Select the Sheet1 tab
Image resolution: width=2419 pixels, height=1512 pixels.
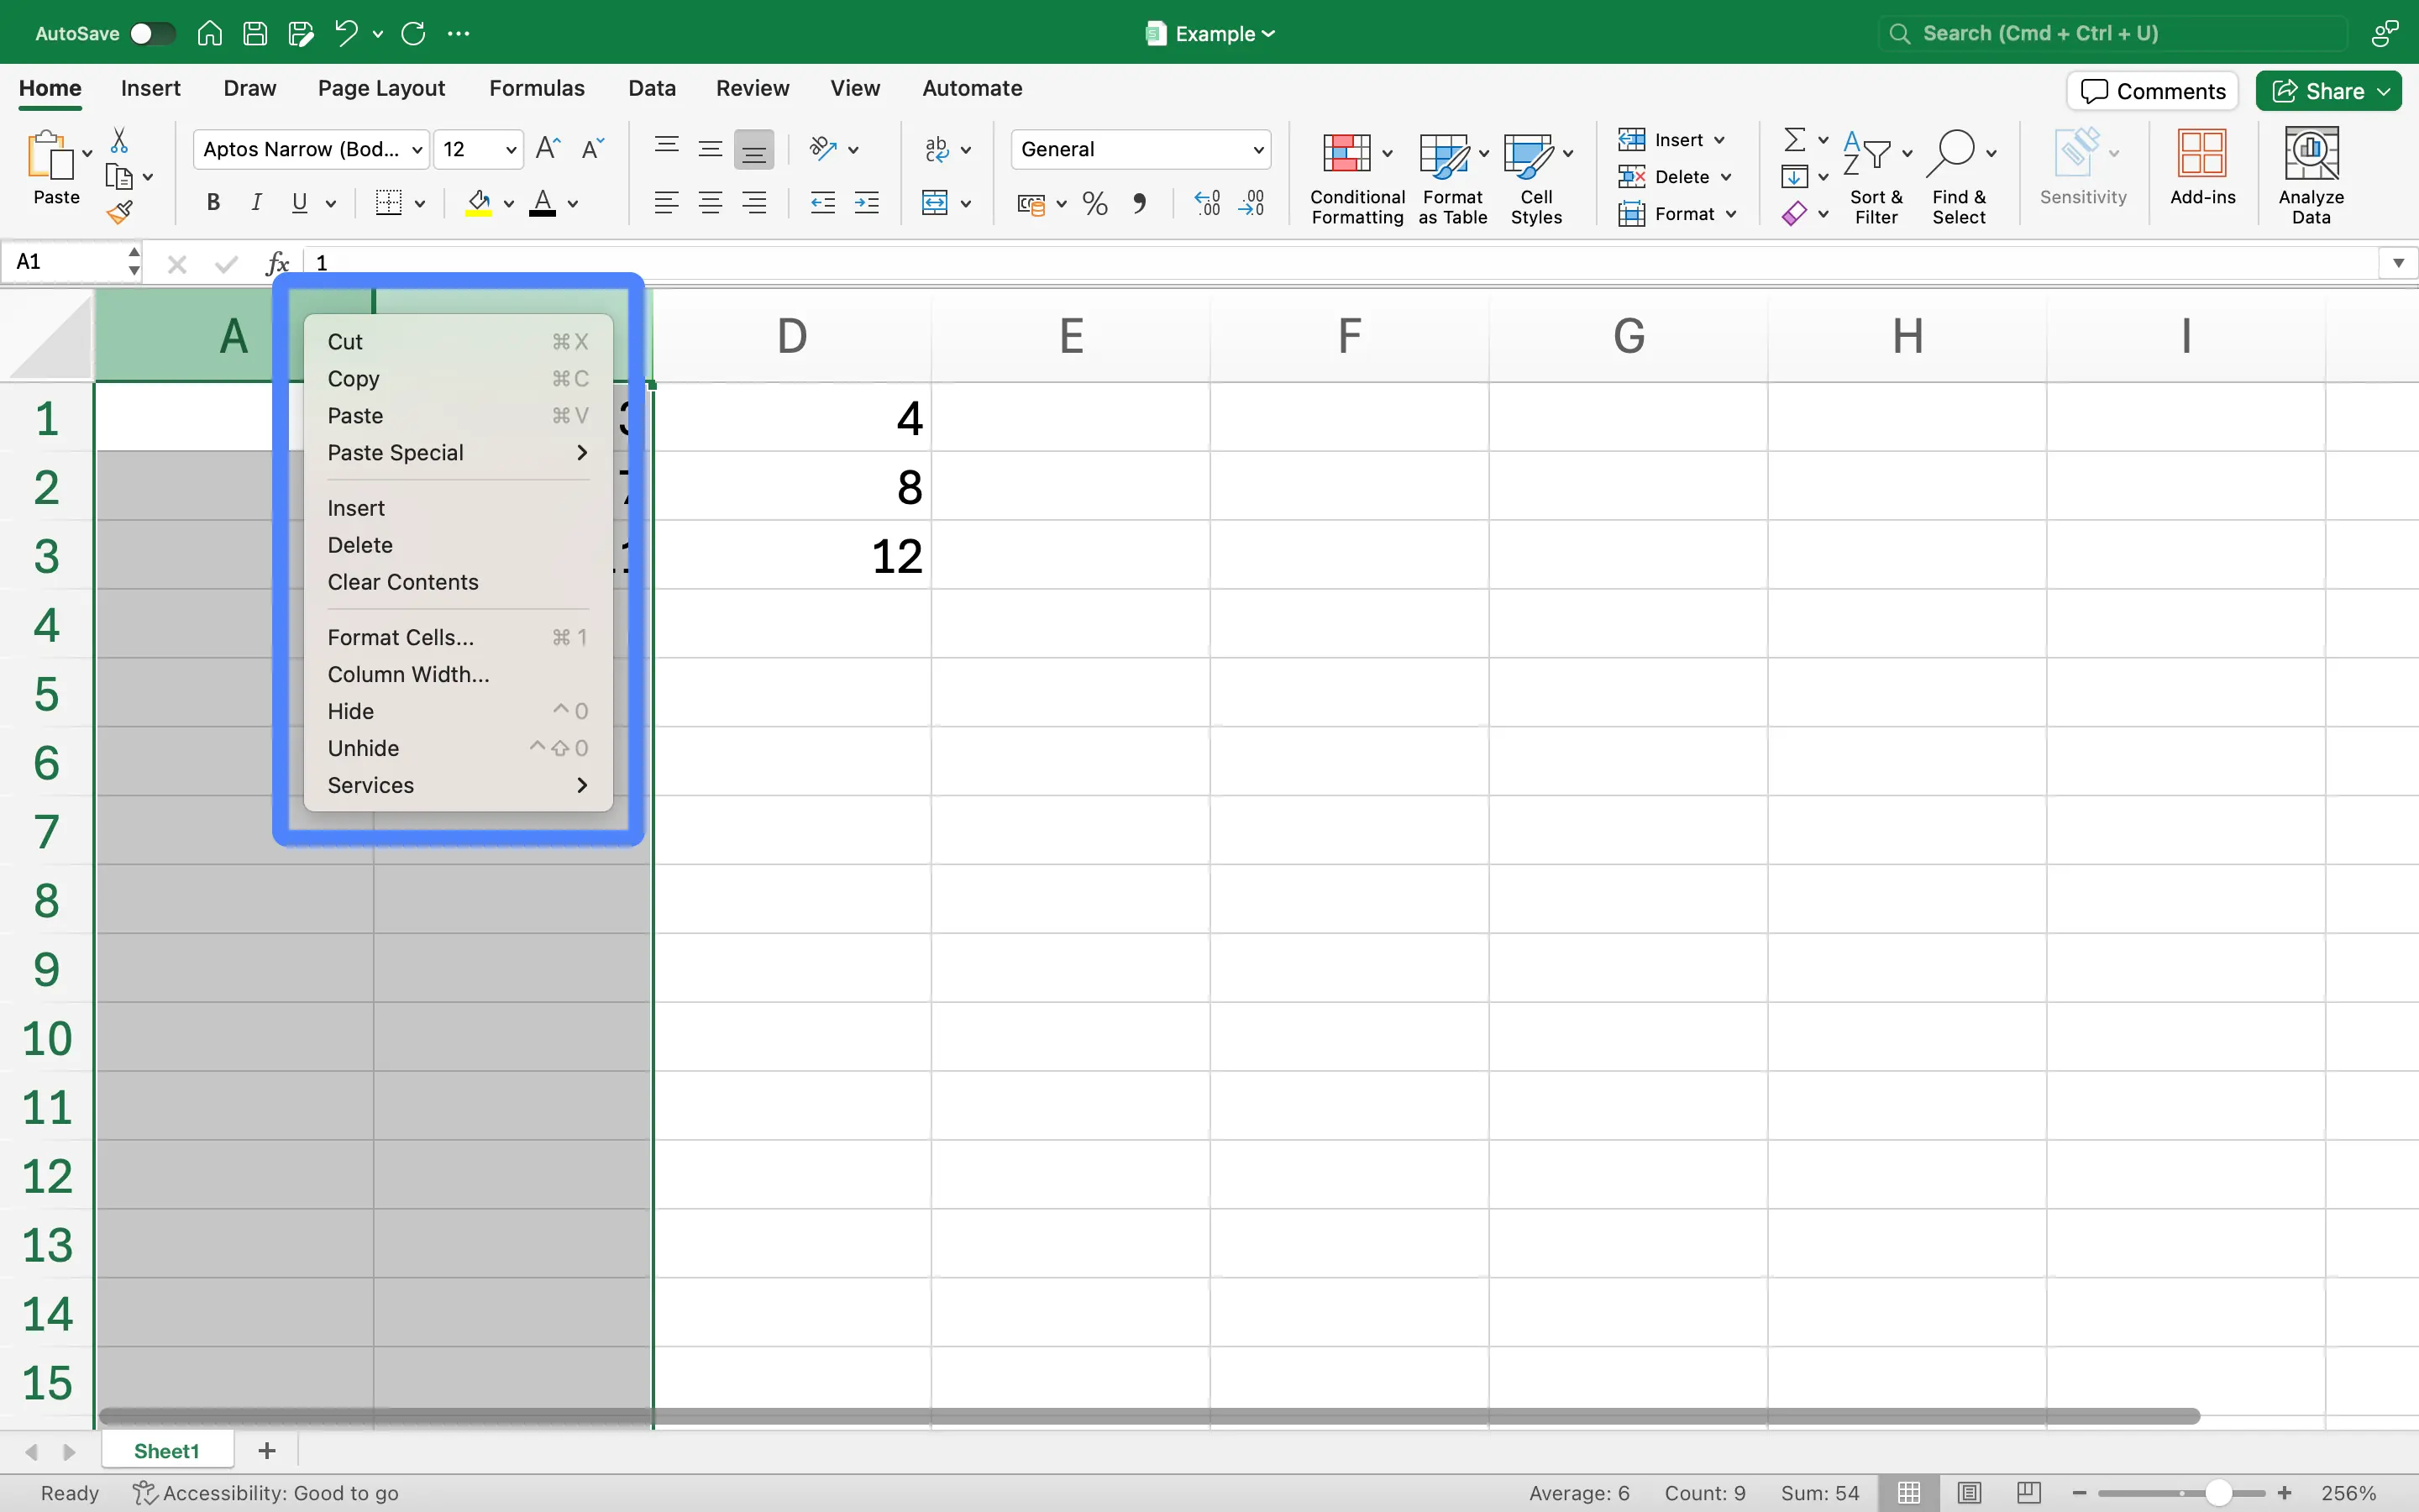click(x=167, y=1451)
